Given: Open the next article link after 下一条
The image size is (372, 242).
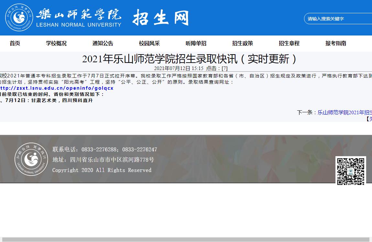Looking at the screenshot, I should pos(345,113).
